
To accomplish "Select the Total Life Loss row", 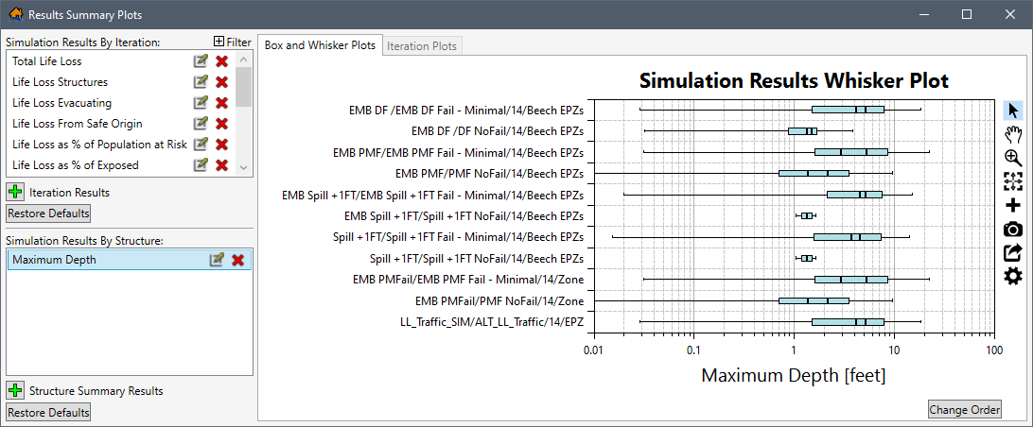I will (120, 61).
